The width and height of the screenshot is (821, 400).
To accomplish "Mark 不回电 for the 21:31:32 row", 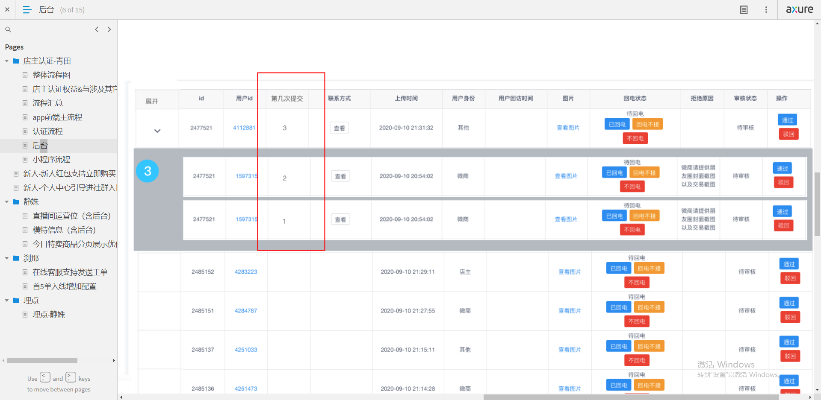I will coord(635,138).
